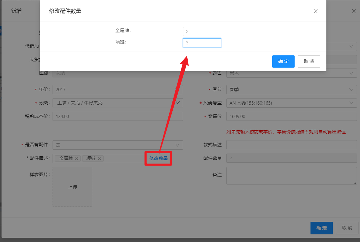Screen dimensions: 360x242
Task: Remove the 金属牌 tag
Action: [x=77, y=158]
